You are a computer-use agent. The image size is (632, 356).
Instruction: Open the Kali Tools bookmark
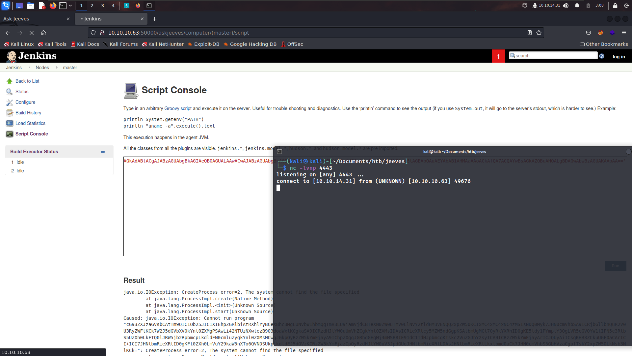(x=52, y=44)
